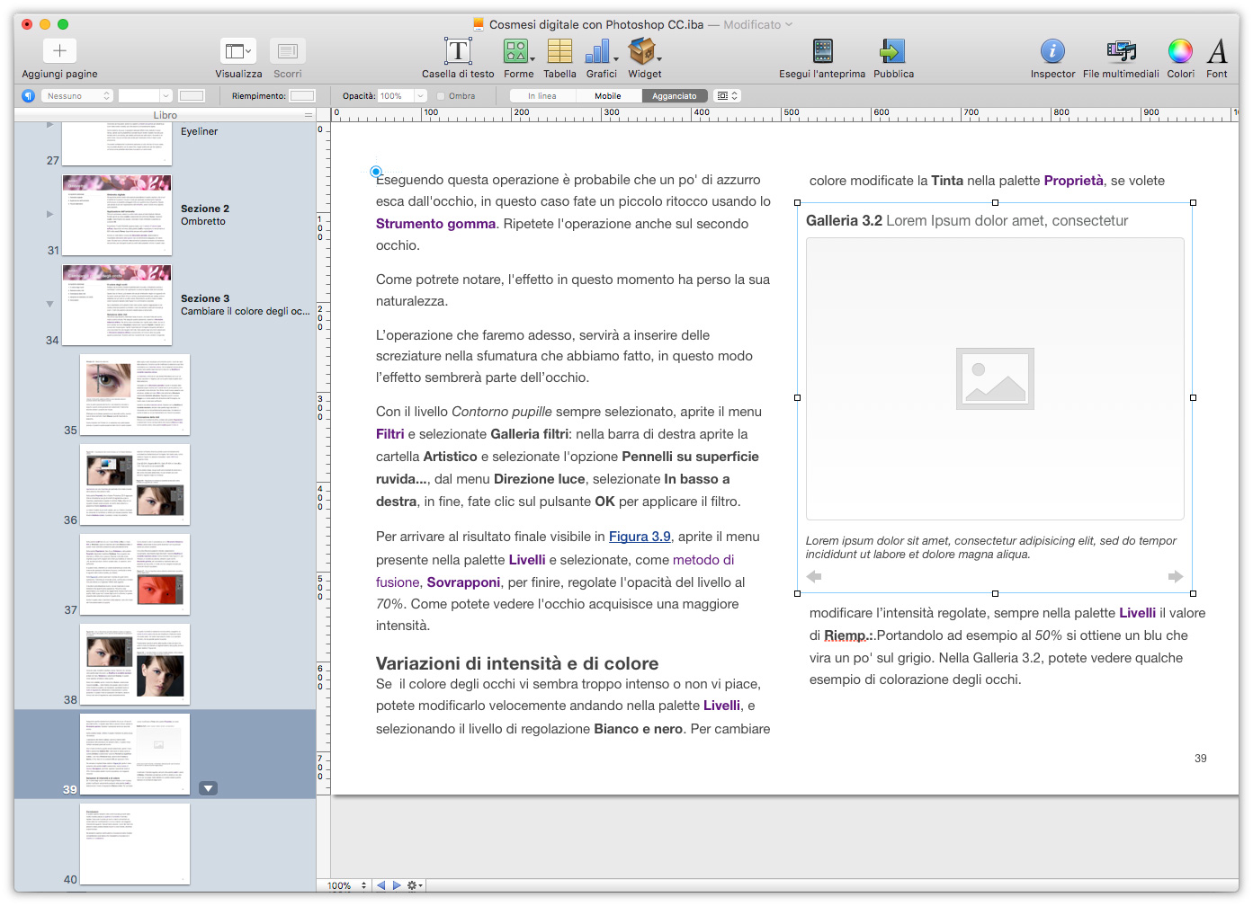Click the Proprietà glossary term

[1073, 181]
